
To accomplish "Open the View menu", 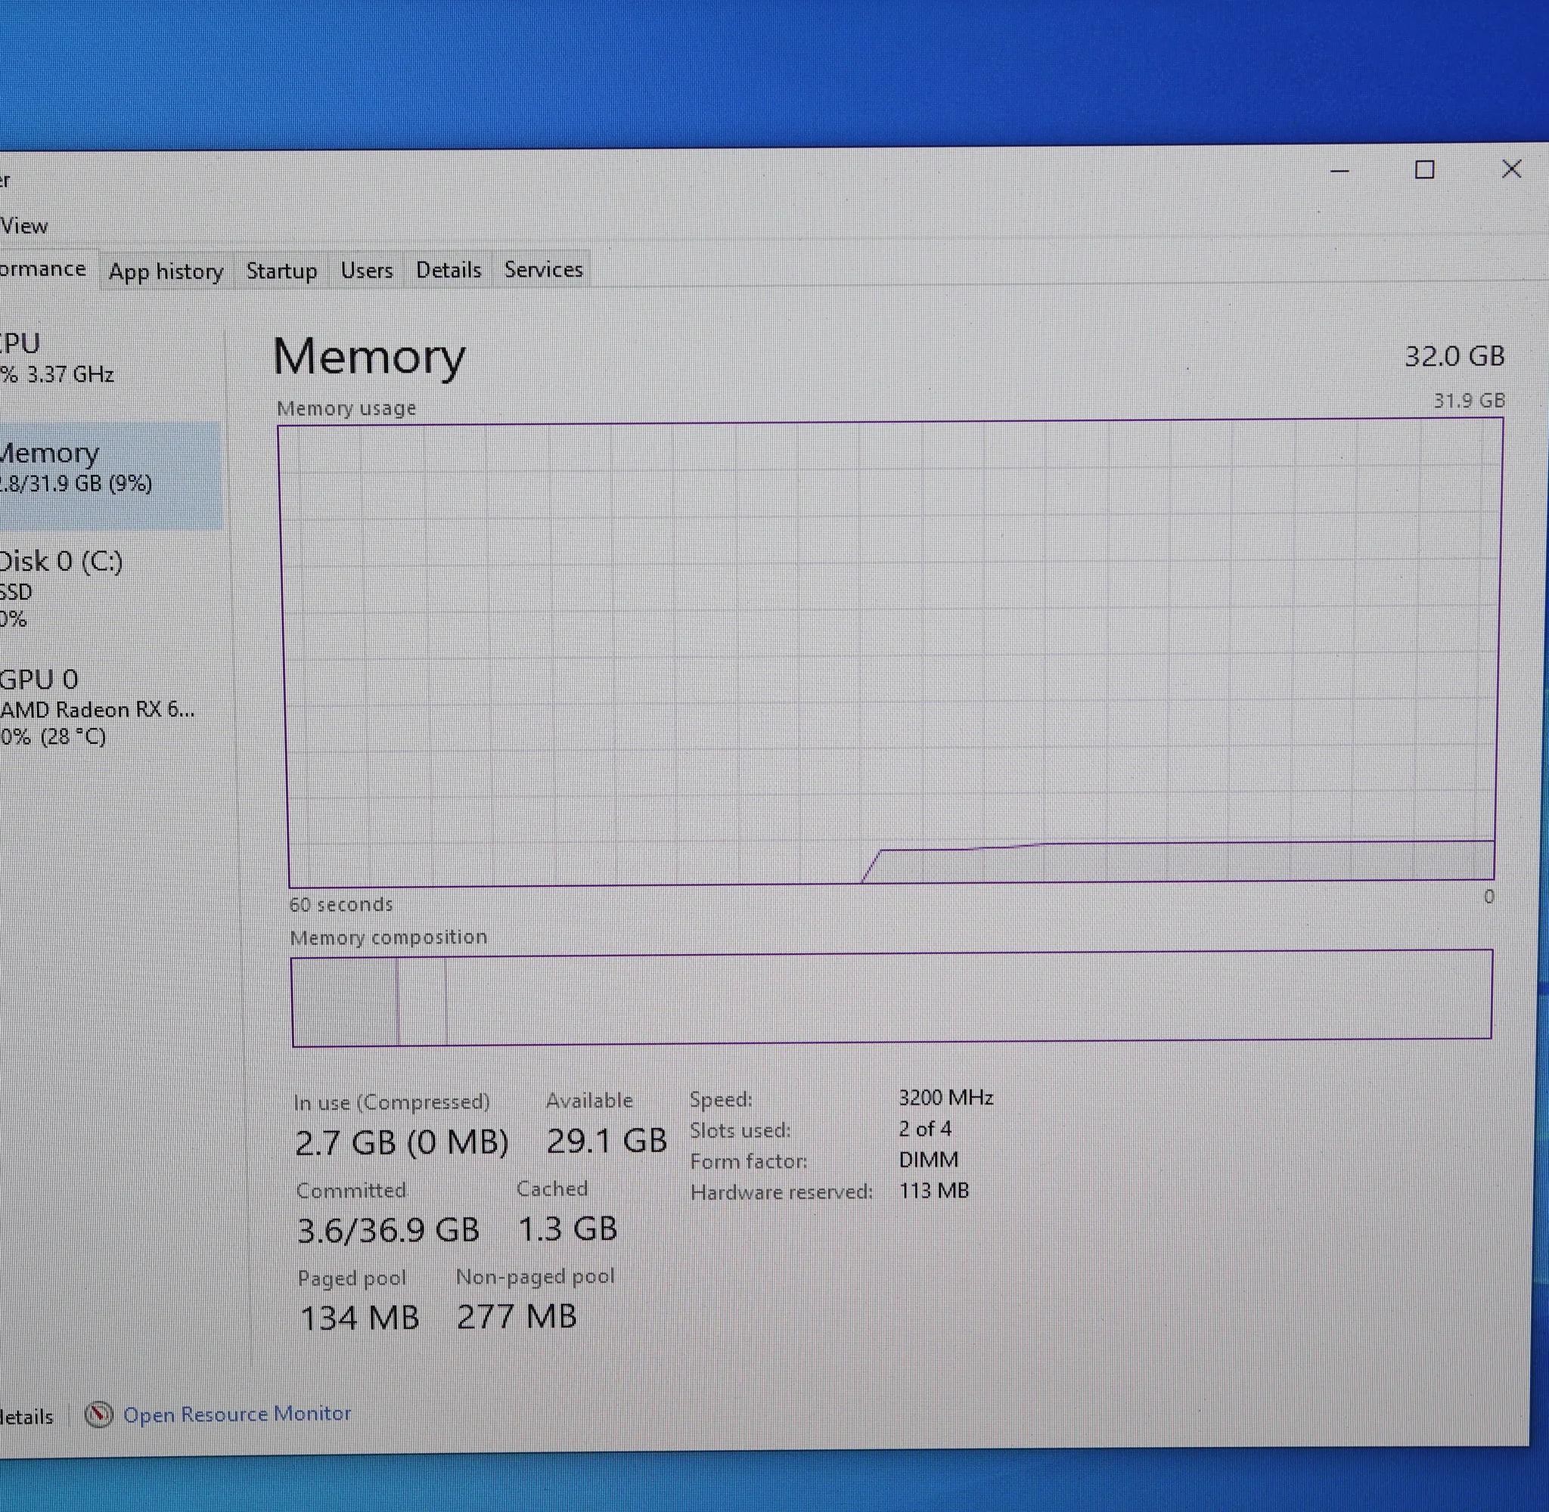I will click(24, 226).
